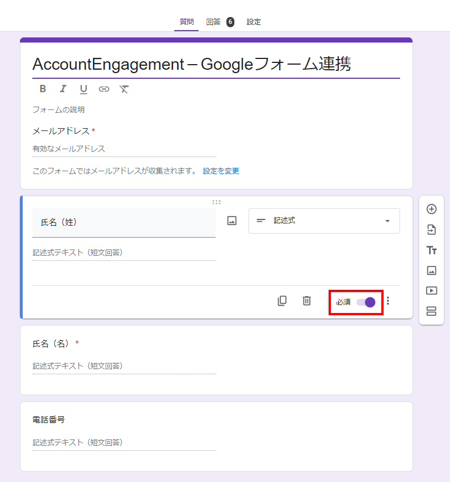The height and width of the screenshot is (482, 450).
Task: Click the response count badge 6
Action: tap(230, 22)
